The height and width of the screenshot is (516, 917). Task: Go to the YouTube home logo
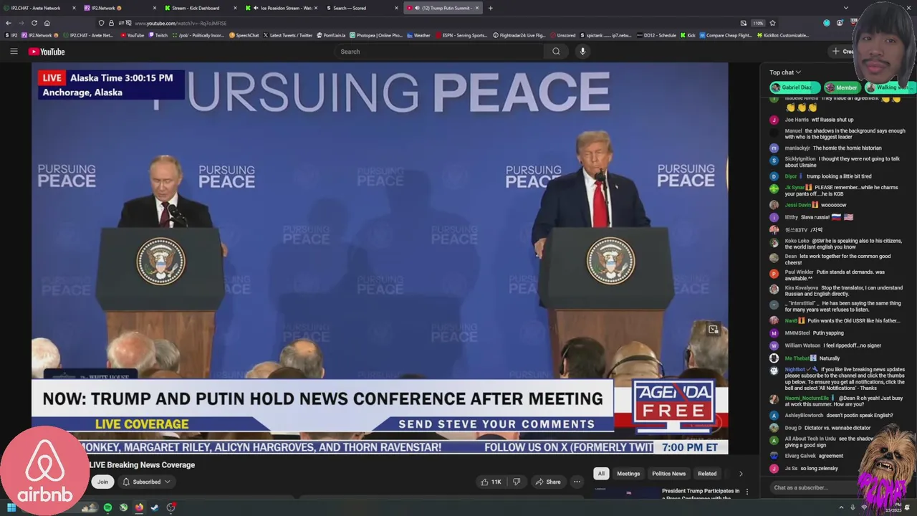point(47,52)
